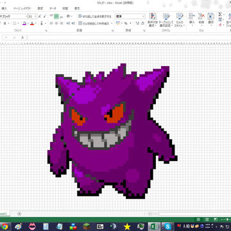
Task: Click the increase indent icon
Action: (x=73, y=23)
